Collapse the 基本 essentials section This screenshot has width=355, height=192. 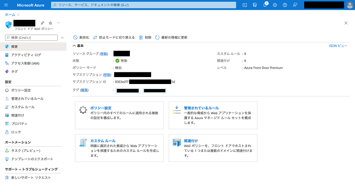(74, 46)
